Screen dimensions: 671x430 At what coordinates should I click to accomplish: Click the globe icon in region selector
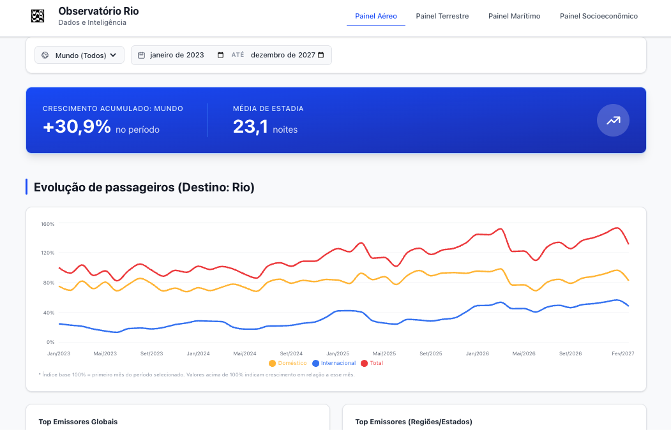click(45, 55)
